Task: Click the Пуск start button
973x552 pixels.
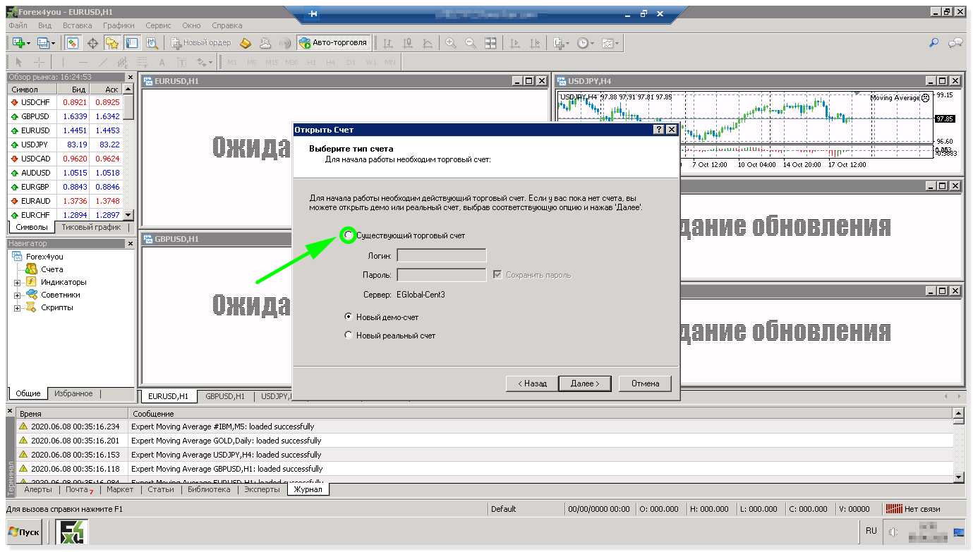Action: (24, 532)
